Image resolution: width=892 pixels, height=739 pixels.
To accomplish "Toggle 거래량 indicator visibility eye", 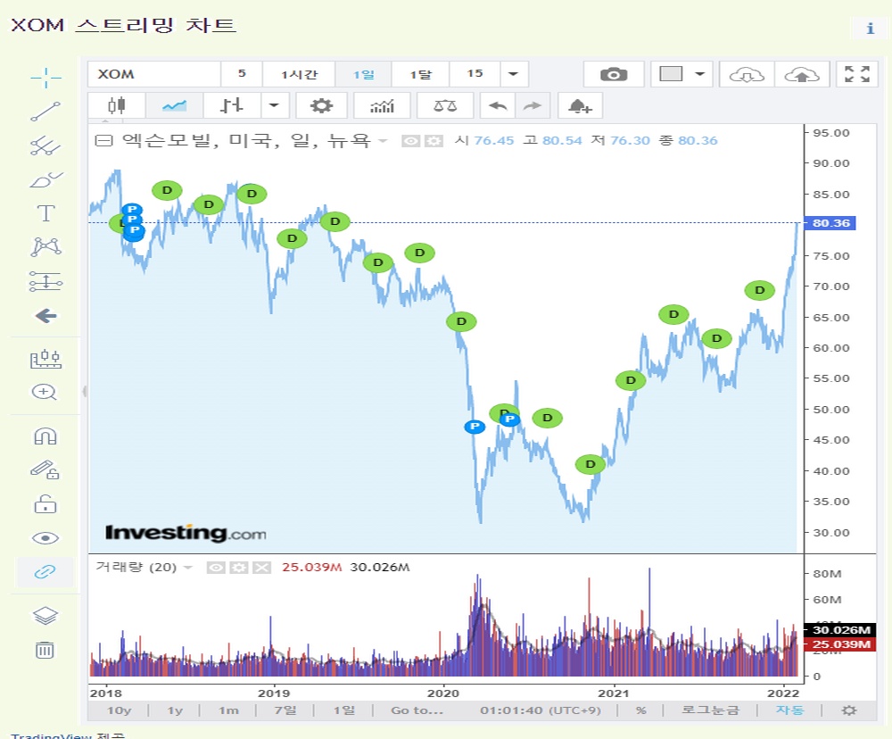I will (216, 568).
